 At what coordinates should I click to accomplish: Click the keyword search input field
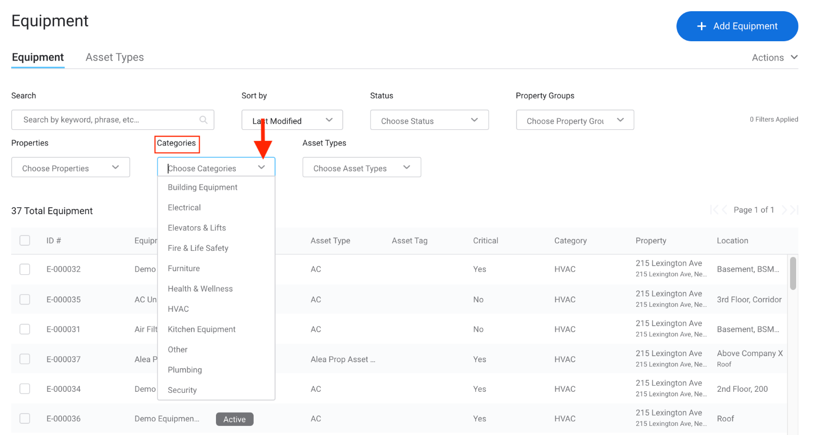107,120
